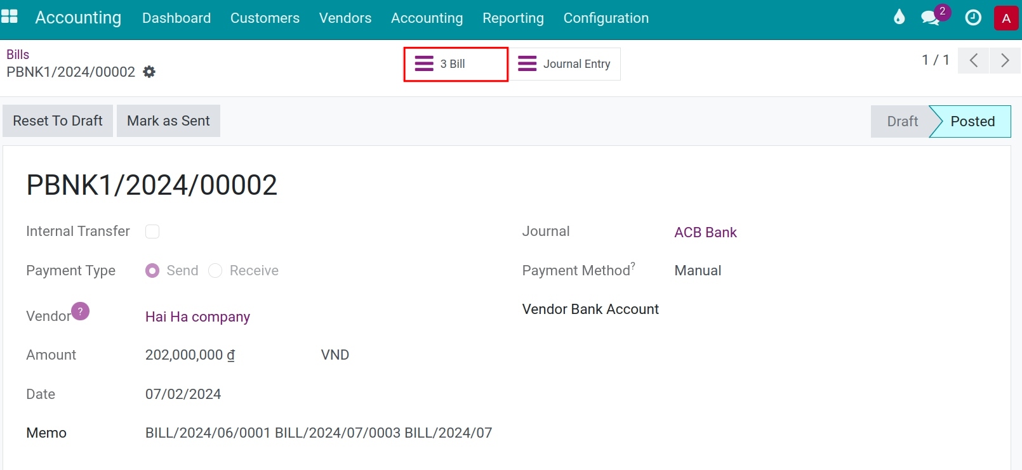This screenshot has height=470, width=1022.
Task: Click the Draft status stage
Action: pos(902,121)
